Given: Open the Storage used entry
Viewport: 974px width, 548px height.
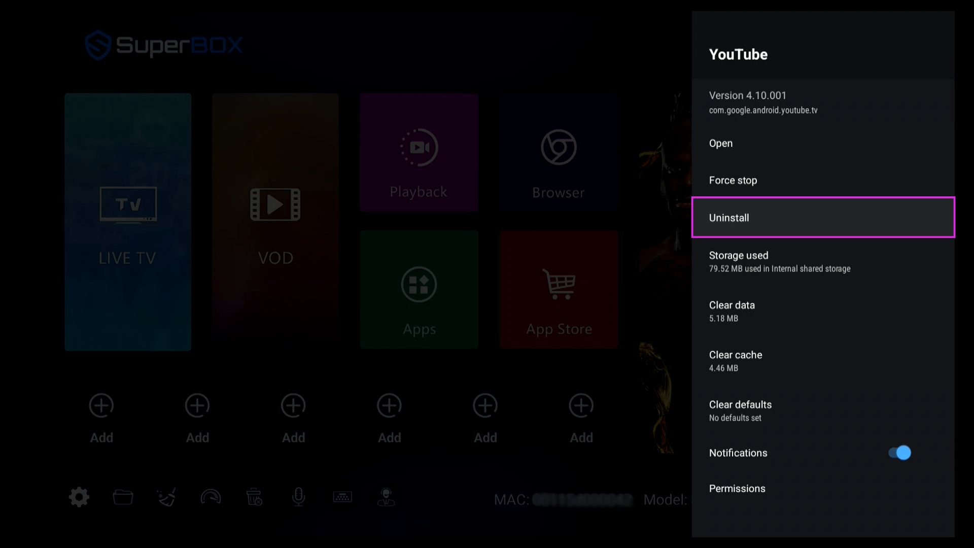Looking at the screenshot, I should pyautogui.click(x=823, y=261).
